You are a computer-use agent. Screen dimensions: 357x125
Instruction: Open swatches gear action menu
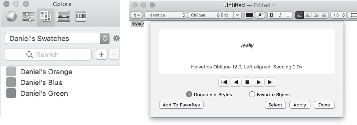click(116, 38)
